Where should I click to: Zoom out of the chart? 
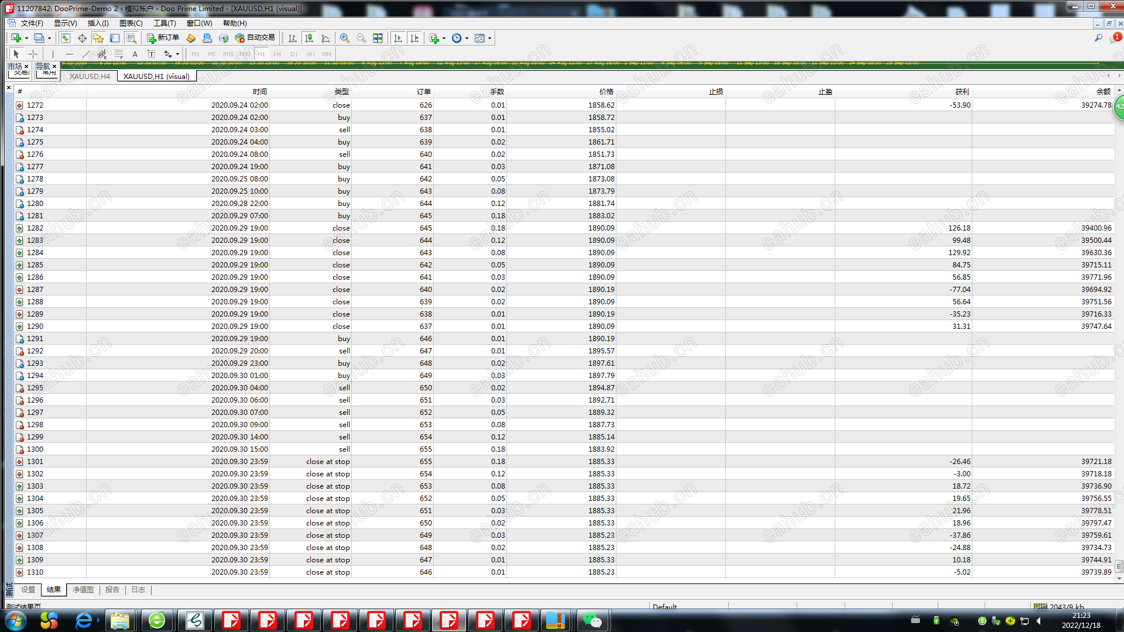pyautogui.click(x=361, y=38)
